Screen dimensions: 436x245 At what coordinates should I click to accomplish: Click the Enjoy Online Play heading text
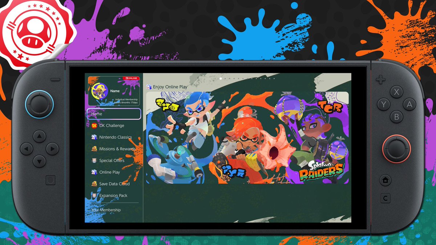(170, 87)
